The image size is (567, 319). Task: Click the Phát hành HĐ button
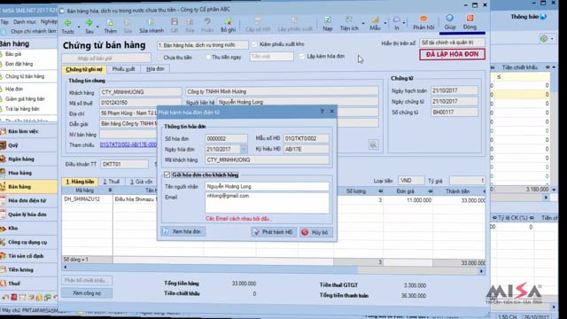[274, 232]
